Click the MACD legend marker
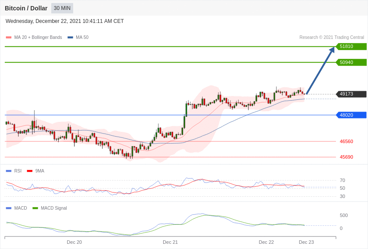The image size is (368, 249). [x=9, y=208]
